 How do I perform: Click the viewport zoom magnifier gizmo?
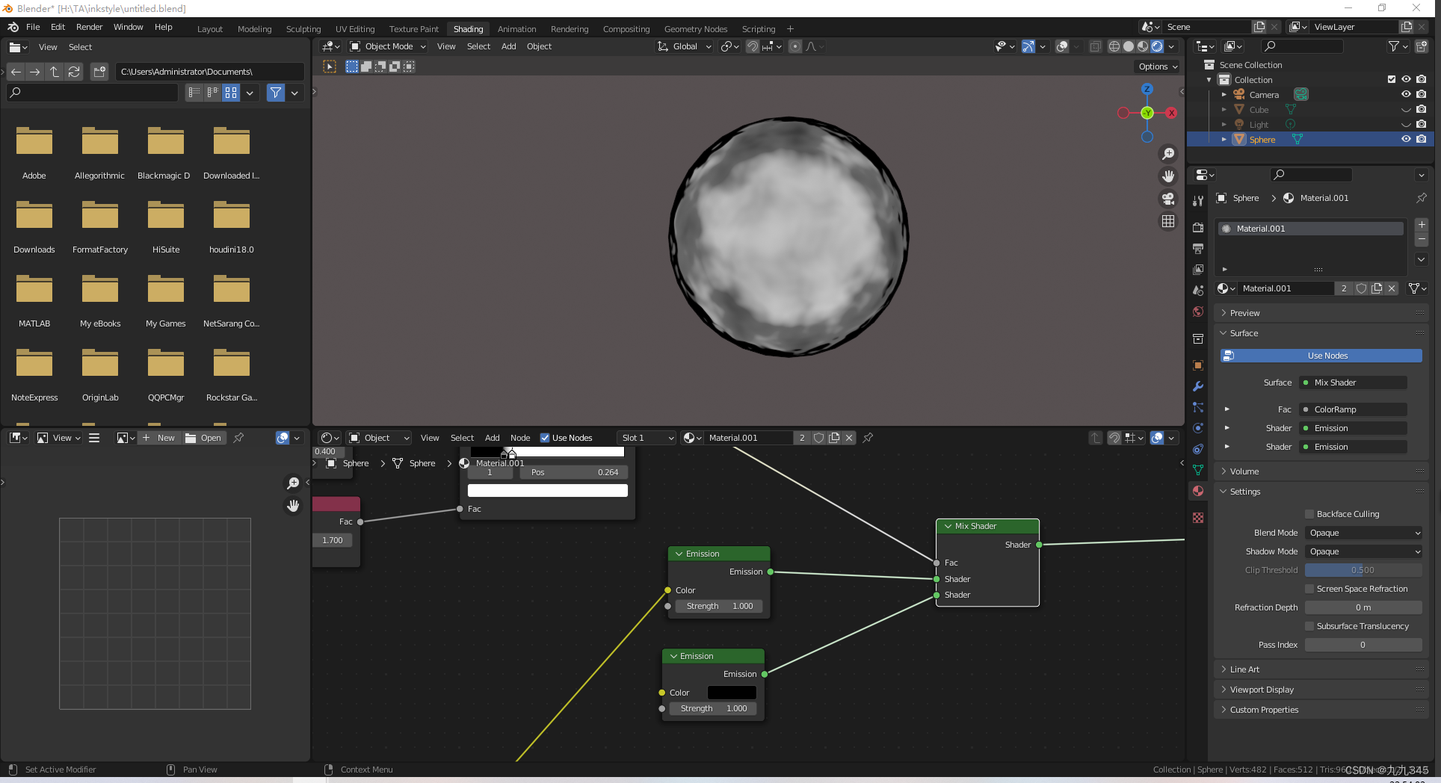pos(1167,154)
